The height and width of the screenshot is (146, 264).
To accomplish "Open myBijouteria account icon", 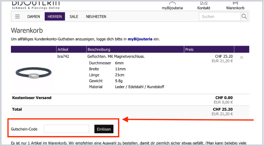I will (x=172, y=3).
